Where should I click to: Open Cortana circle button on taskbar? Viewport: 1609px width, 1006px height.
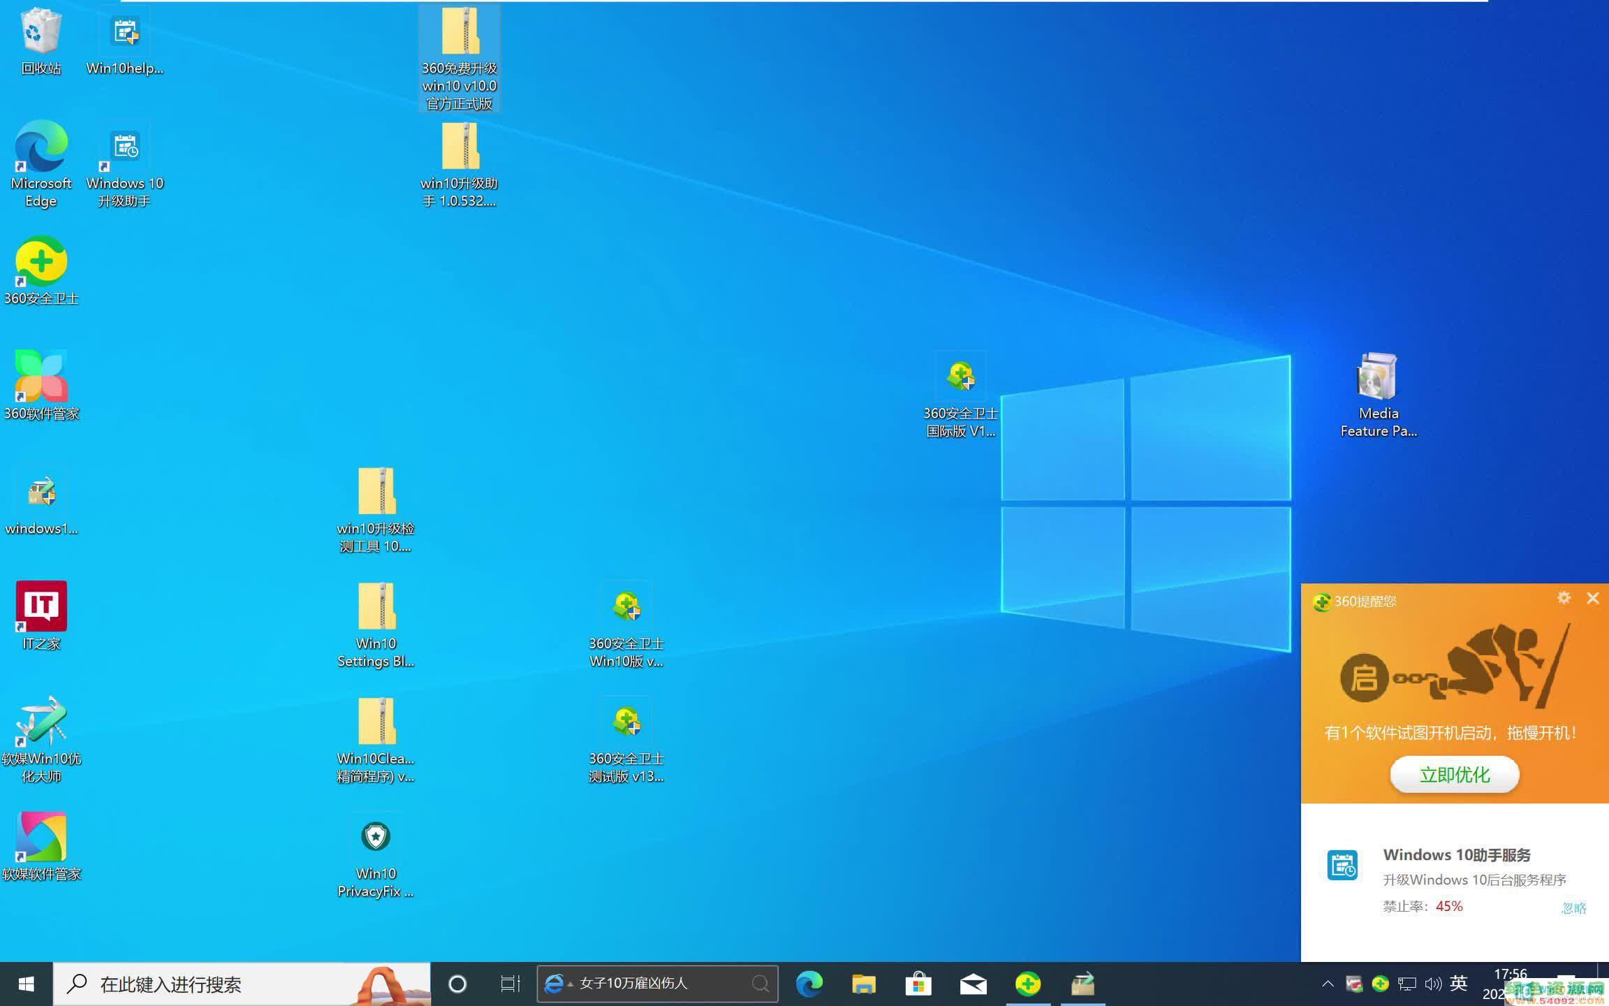(x=457, y=984)
